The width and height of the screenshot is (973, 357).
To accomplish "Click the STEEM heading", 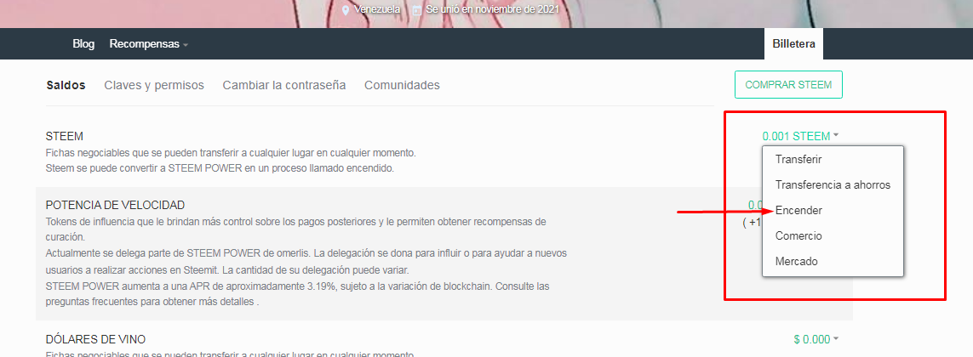I will click(x=65, y=136).
